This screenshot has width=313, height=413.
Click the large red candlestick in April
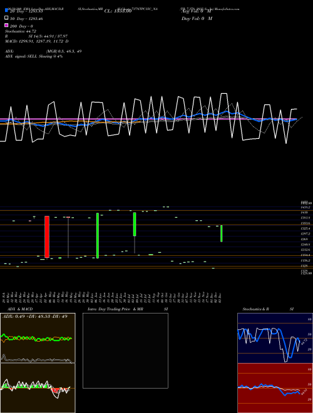click(x=47, y=237)
